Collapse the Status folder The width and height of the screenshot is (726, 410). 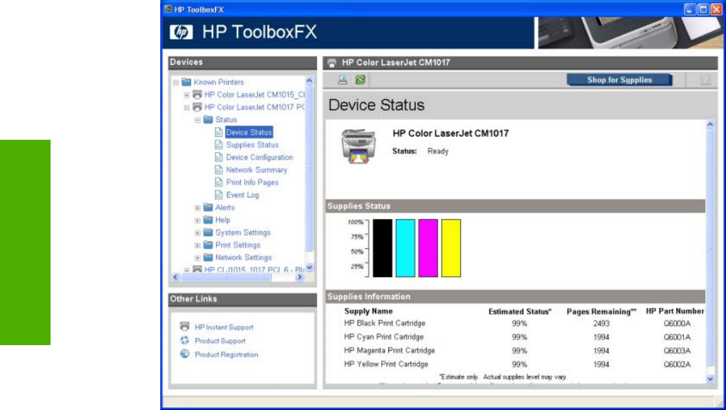(x=198, y=121)
